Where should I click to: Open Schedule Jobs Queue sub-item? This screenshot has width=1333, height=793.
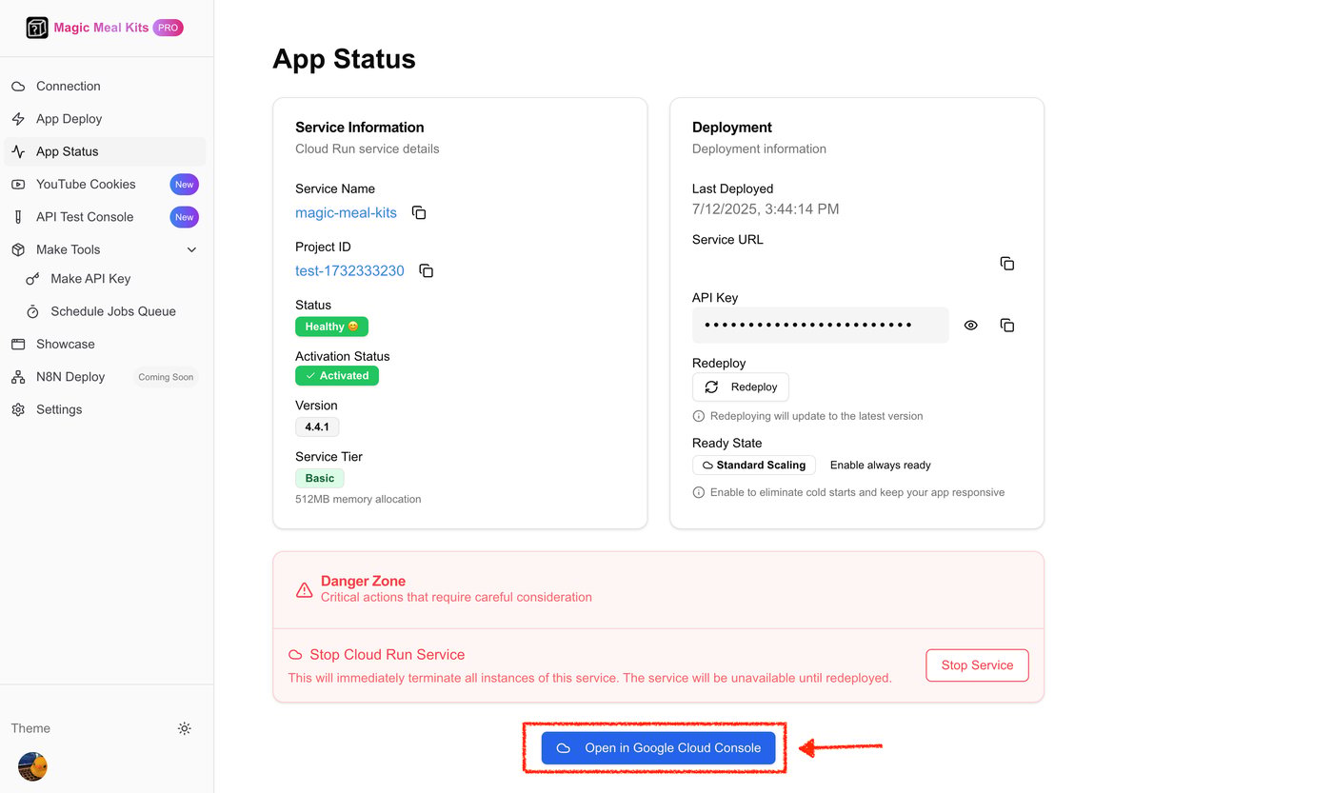(111, 311)
